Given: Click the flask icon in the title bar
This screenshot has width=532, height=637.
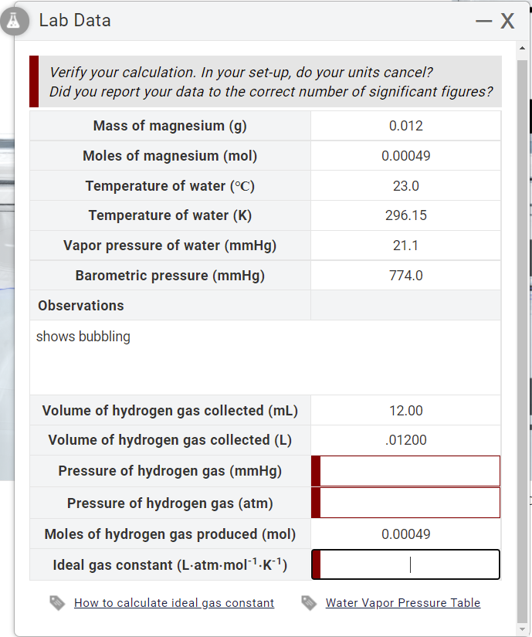Looking at the screenshot, I should coord(15,21).
